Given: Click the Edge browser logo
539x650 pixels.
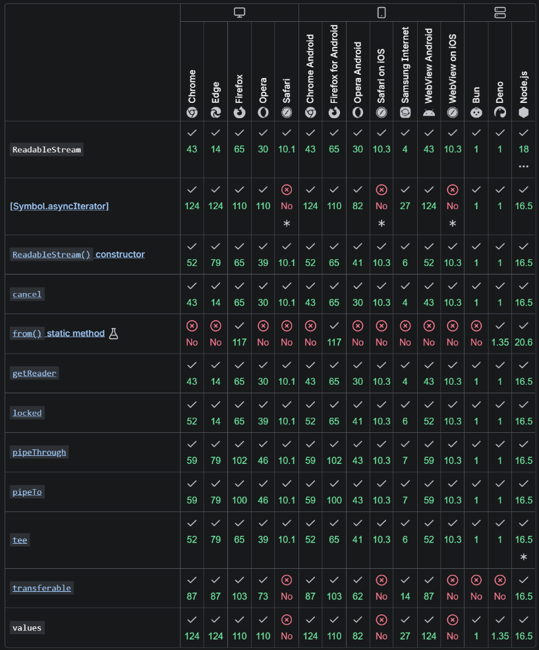Looking at the screenshot, I should (x=215, y=112).
